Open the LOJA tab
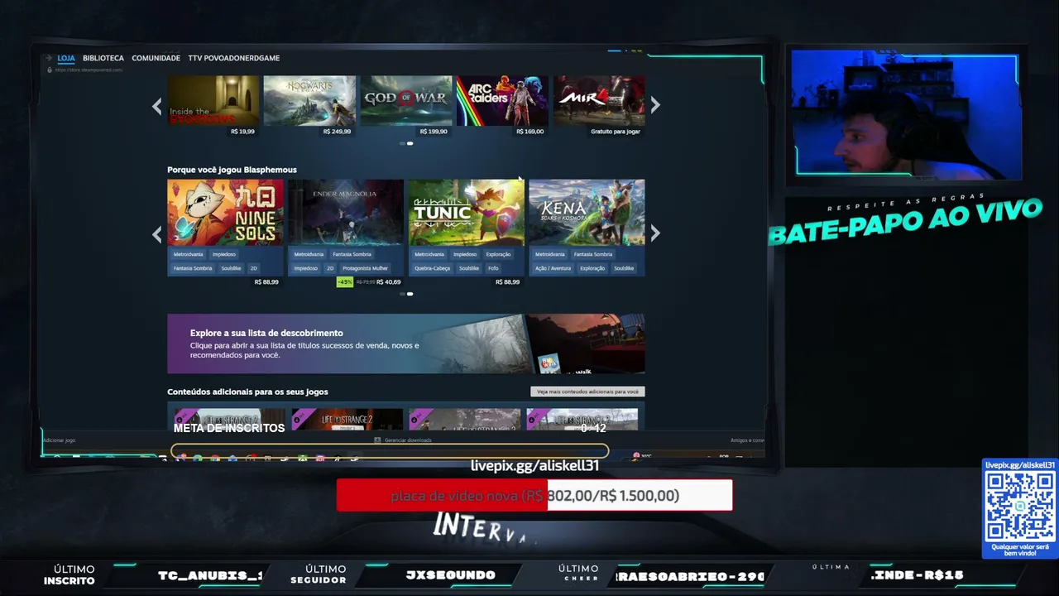Viewport: 1059px width, 596px height. click(66, 58)
